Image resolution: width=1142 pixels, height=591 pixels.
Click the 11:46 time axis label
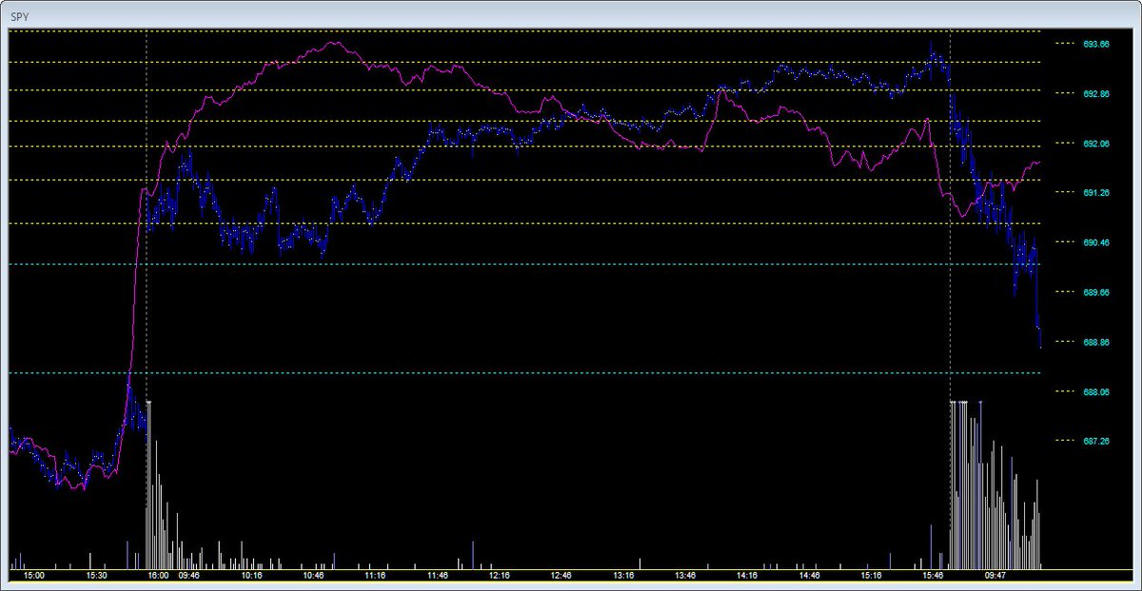point(437,576)
